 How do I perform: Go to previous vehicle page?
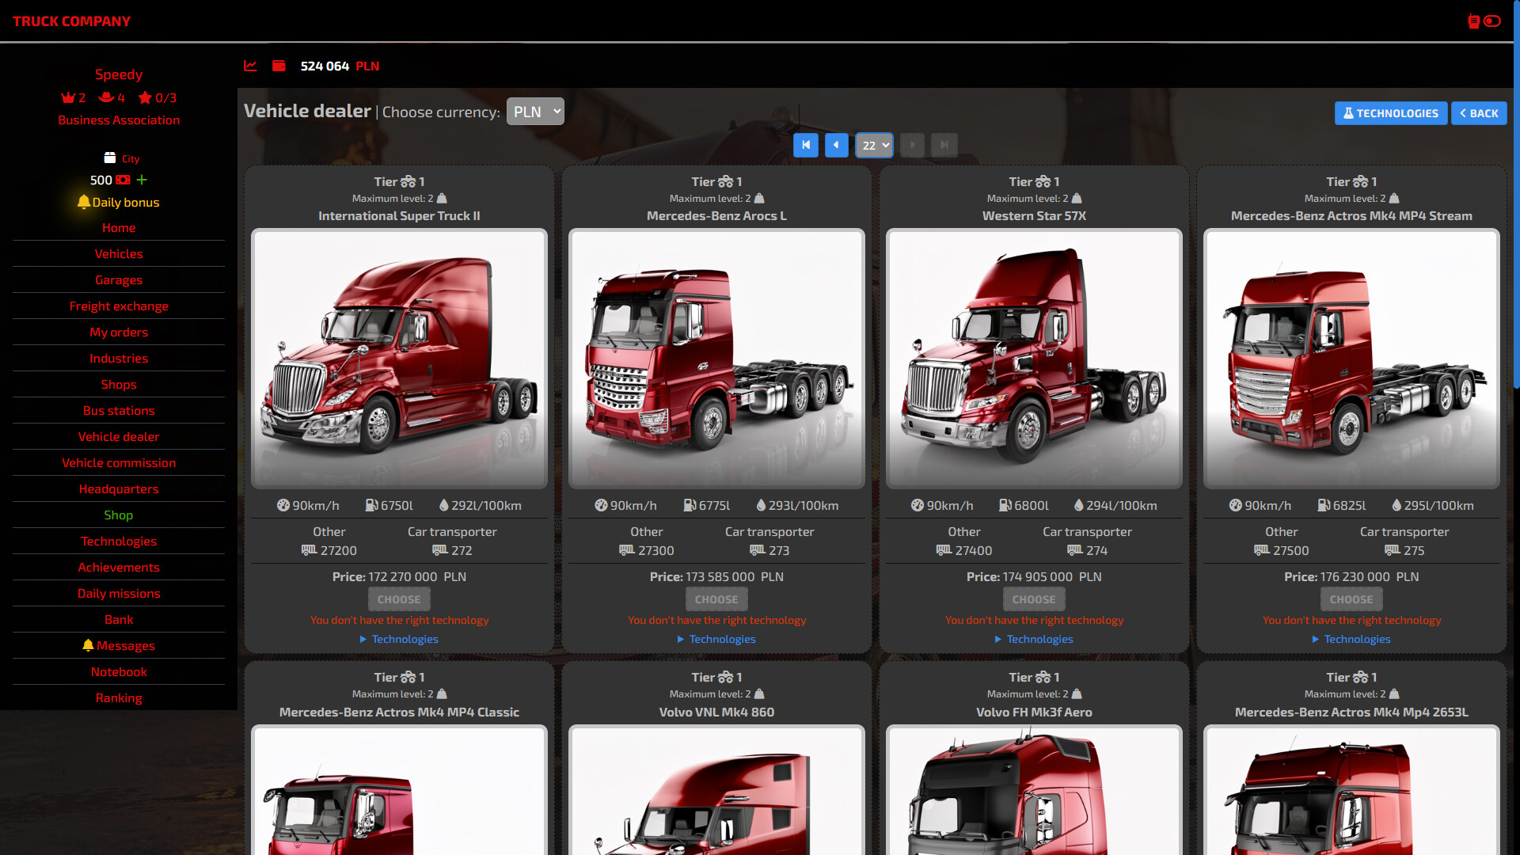point(836,145)
